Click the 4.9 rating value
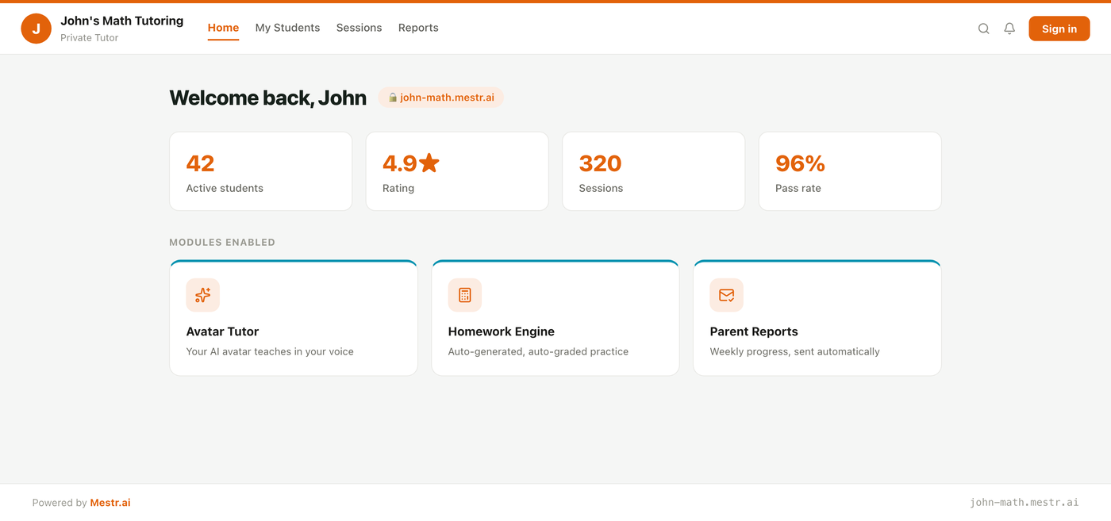Viewport: 1111px width, 521px height. pyautogui.click(x=400, y=163)
